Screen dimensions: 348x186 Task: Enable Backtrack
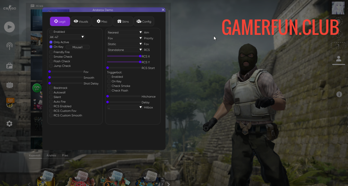(x=51, y=88)
